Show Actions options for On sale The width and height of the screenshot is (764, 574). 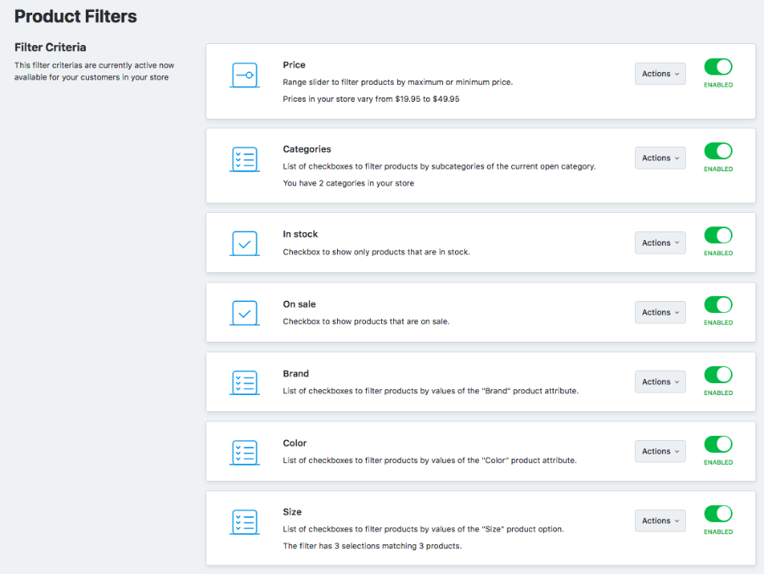pyautogui.click(x=660, y=312)
